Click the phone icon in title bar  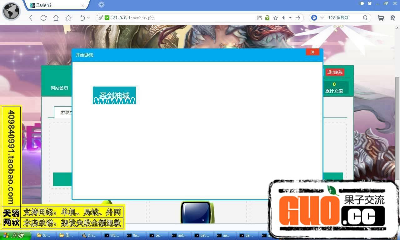point(362,3)
